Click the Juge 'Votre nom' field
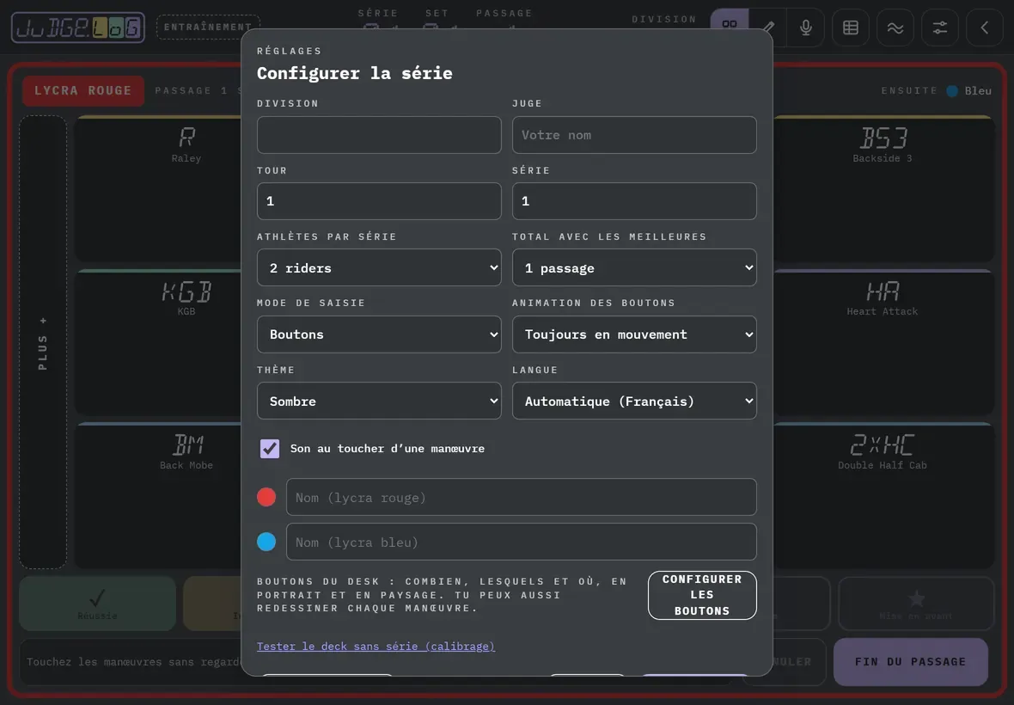Image resolution: width=1014 pixels, height=705 pixels. tap(634, 134)
